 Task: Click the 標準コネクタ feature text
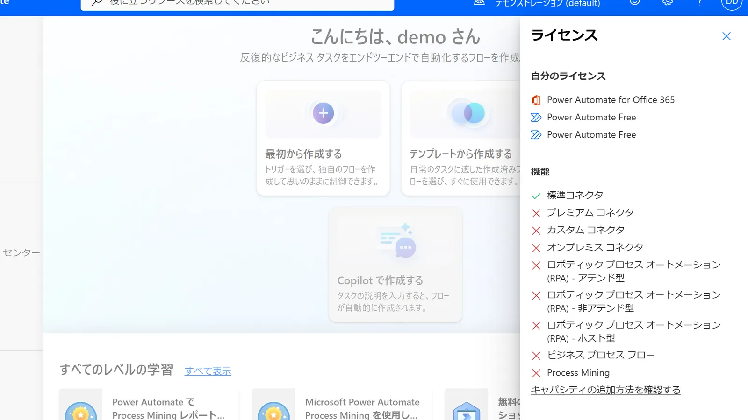tap(575, 195)
